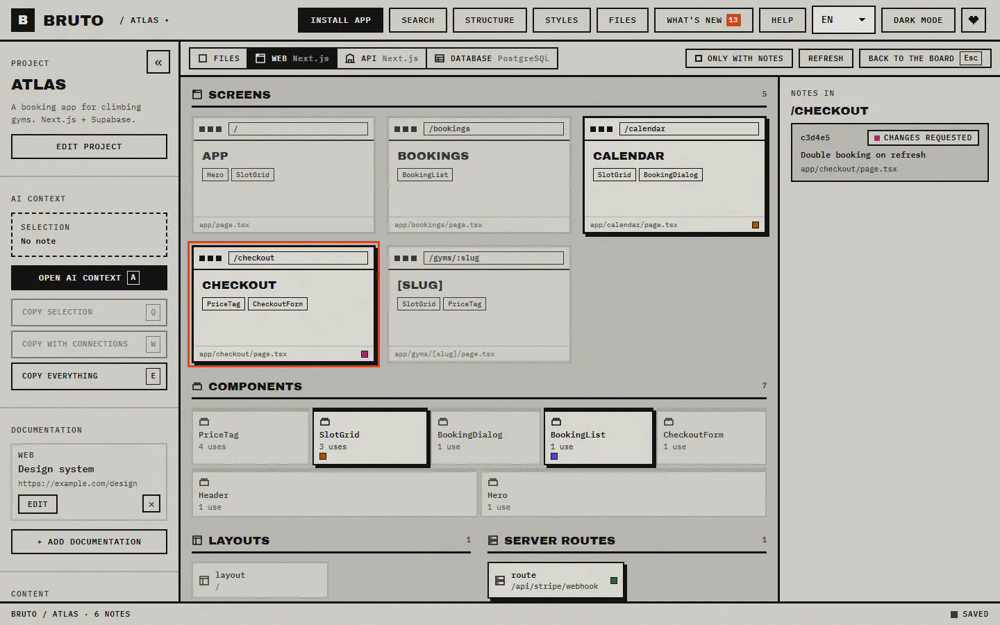Open the Double booking on refresh note
1000x625 pixels.
pyautogui.click(x=890, y=153)
